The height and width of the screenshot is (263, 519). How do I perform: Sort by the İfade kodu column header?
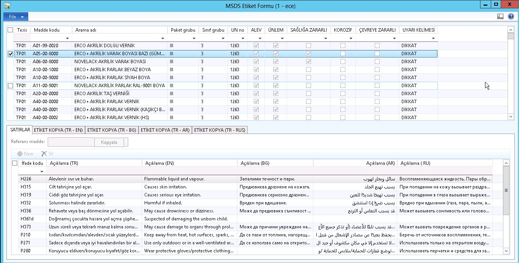click(x=32, y=163)
